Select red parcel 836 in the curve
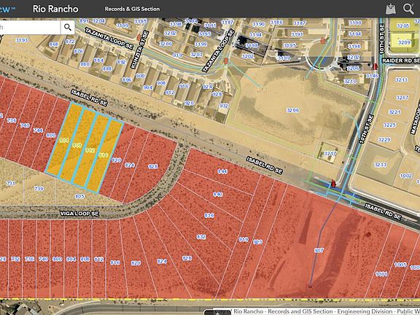Screen dimensions: 420x315 209,215
